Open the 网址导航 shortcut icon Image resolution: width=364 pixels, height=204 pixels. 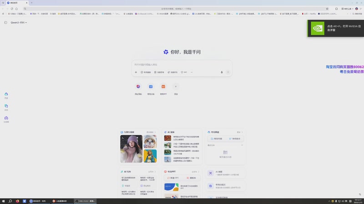point(138,87)
